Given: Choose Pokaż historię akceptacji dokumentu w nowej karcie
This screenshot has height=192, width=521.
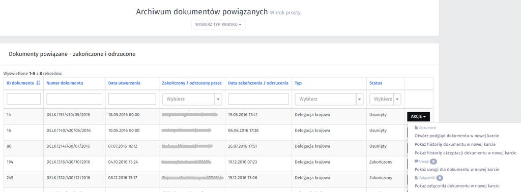Looking at the screenshot, I should coord(466,153).
